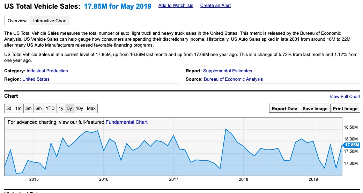The image size is (363, 193).
Task: Click the Add to Watchlists link
Action: [176, 6]
